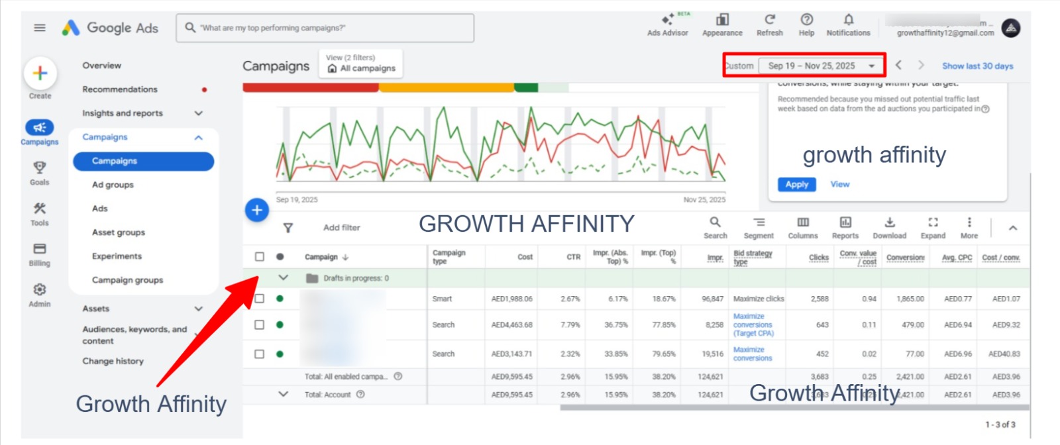The height and width of the screenshot is (445, 1060).
Task: Click the Download icon in table toolbar
Action: coord(889,222)
